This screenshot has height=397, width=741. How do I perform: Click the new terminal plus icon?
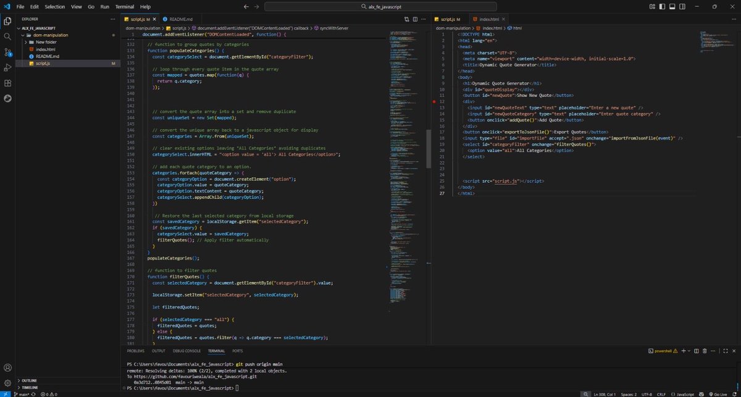[684, 351]
